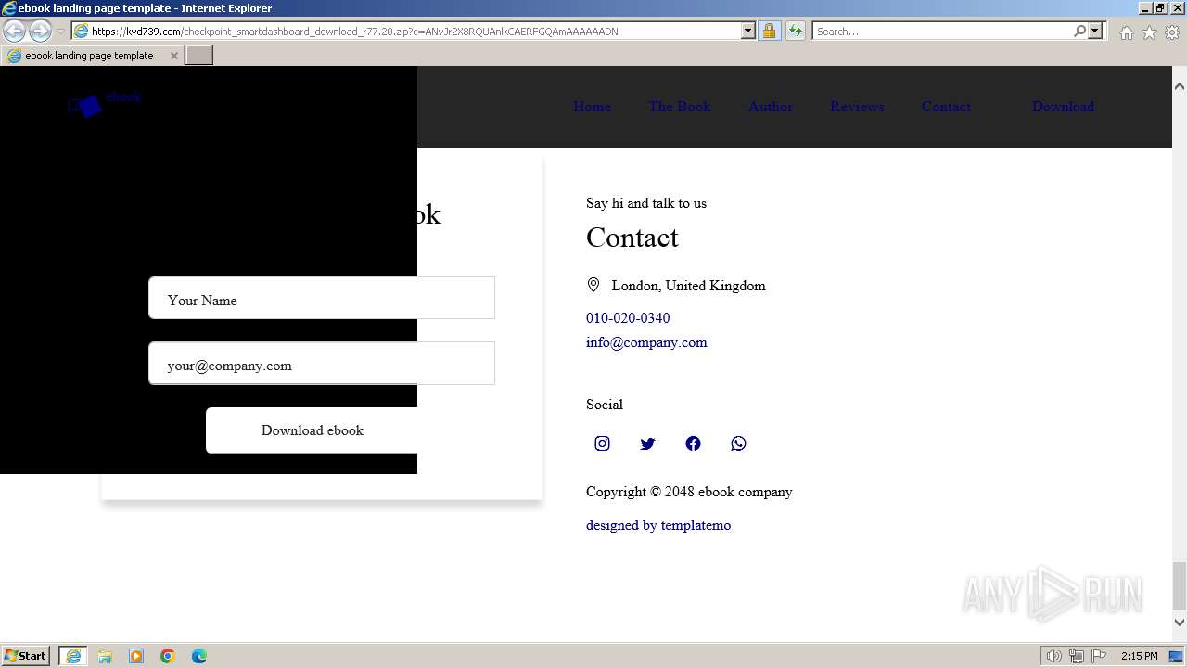The height and width of the screenshot is (668, 1187).
Task: Click the Download button in the header
Action: tap(1063, 107)
